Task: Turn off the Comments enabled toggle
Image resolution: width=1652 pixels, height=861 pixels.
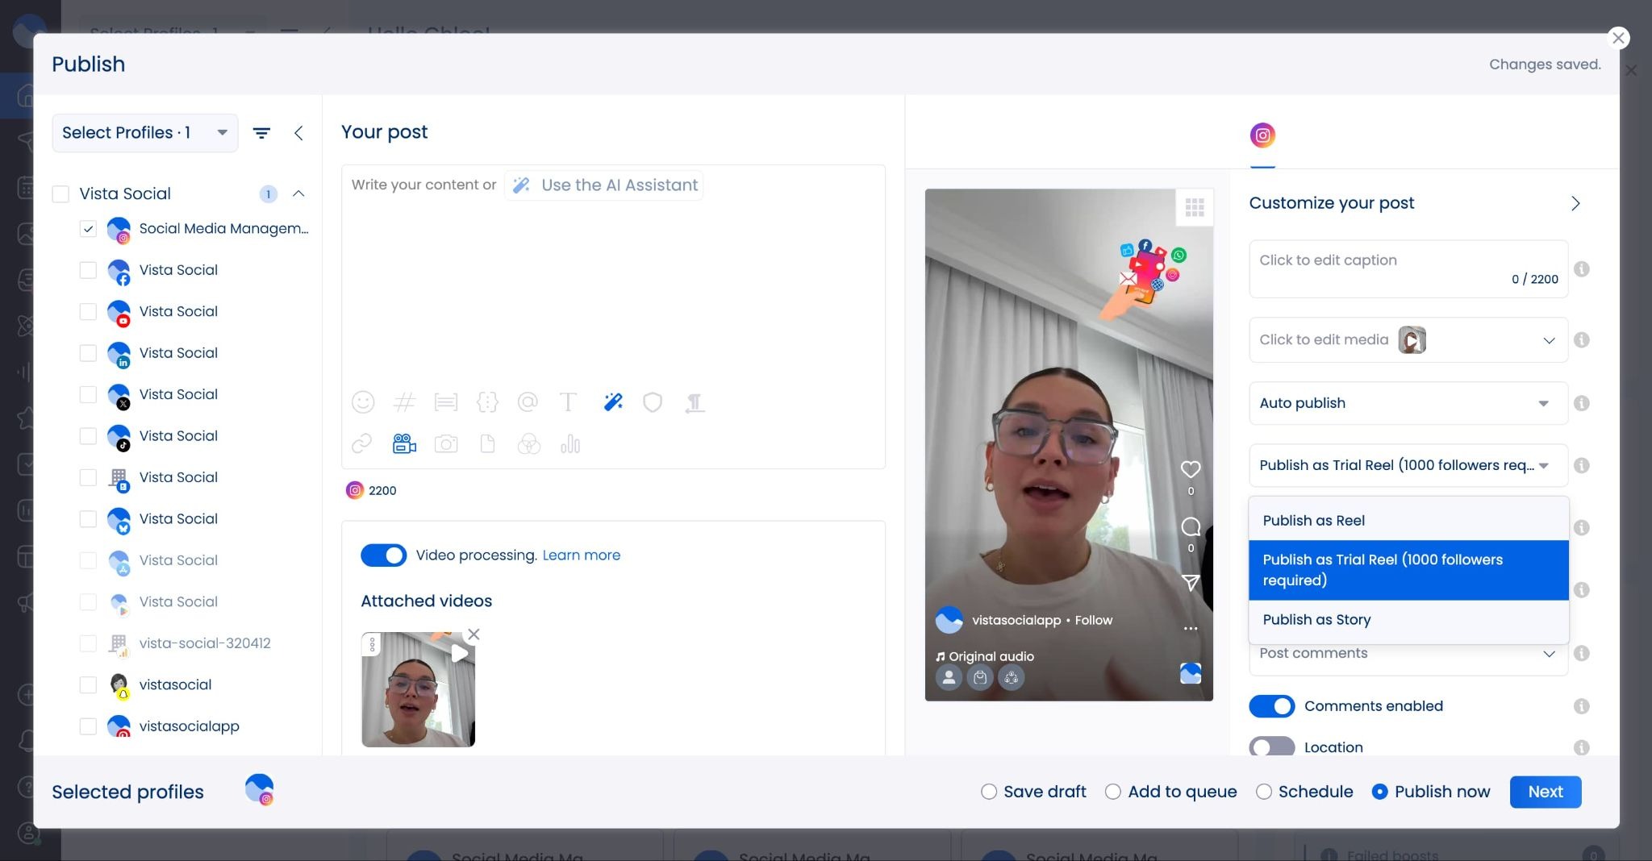Action: point(1271,705)
